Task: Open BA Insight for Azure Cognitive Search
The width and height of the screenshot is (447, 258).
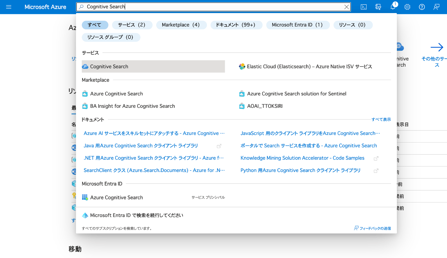Action: tap(133, 106)
